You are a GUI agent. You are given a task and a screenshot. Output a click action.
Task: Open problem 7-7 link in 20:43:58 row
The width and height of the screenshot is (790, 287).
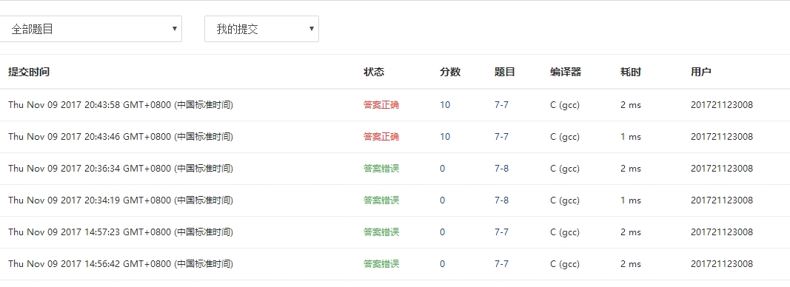(x=501, y=105)
